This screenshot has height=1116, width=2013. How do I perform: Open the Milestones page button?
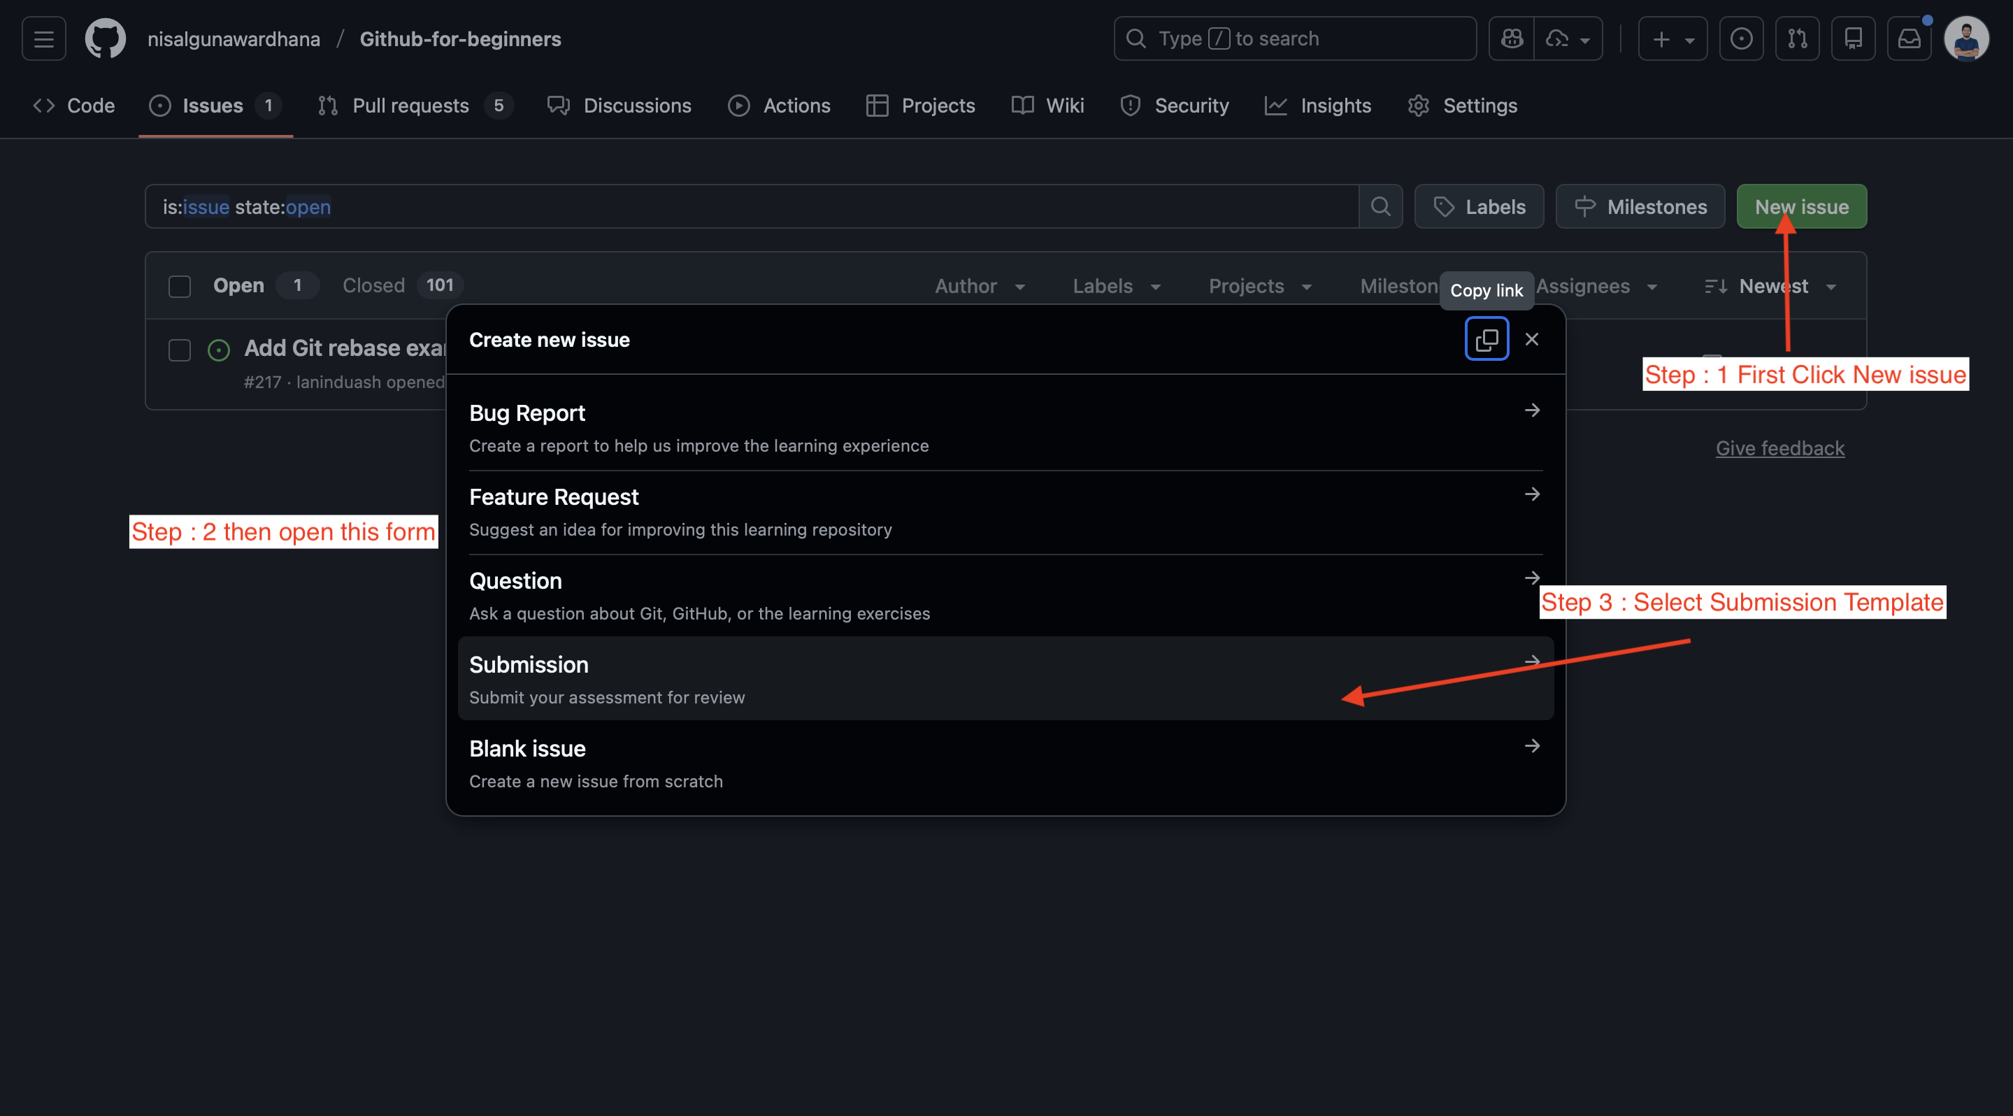[1640, 206]
